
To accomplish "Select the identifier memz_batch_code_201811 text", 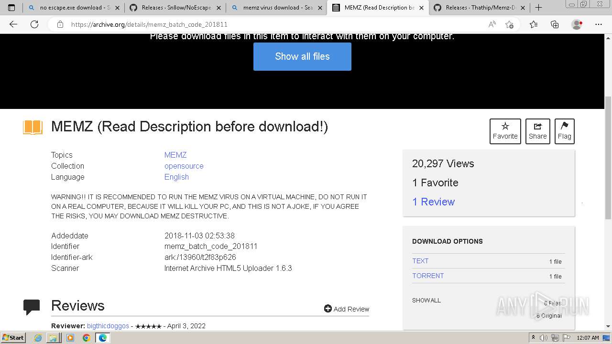I will click(x=211, y=246).
